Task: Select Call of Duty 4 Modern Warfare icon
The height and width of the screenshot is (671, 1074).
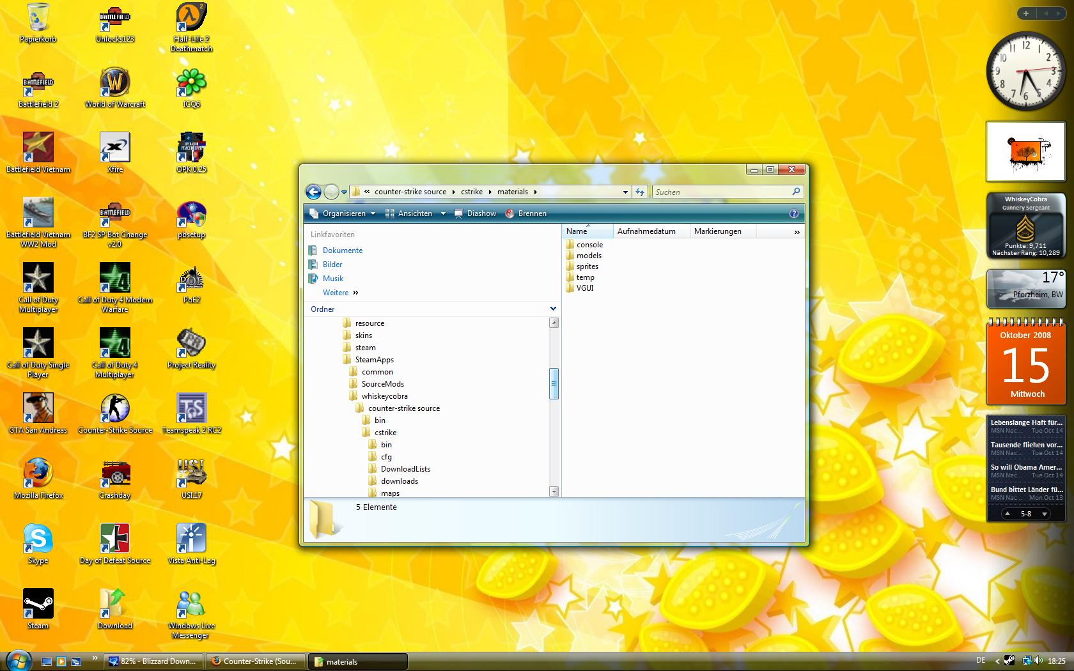Action: pyautogui.click(x=115, y=289)
